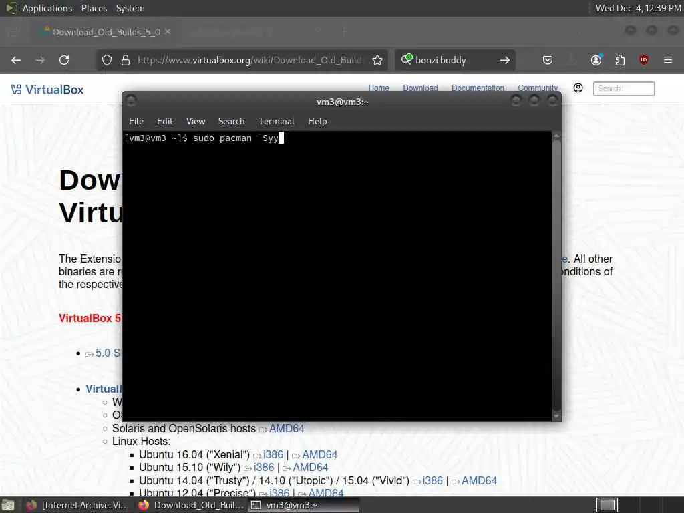Open the tracking protection shield icon
Image resolution: width=684 pixels, height=513 pixels.
tap(107, 60)
